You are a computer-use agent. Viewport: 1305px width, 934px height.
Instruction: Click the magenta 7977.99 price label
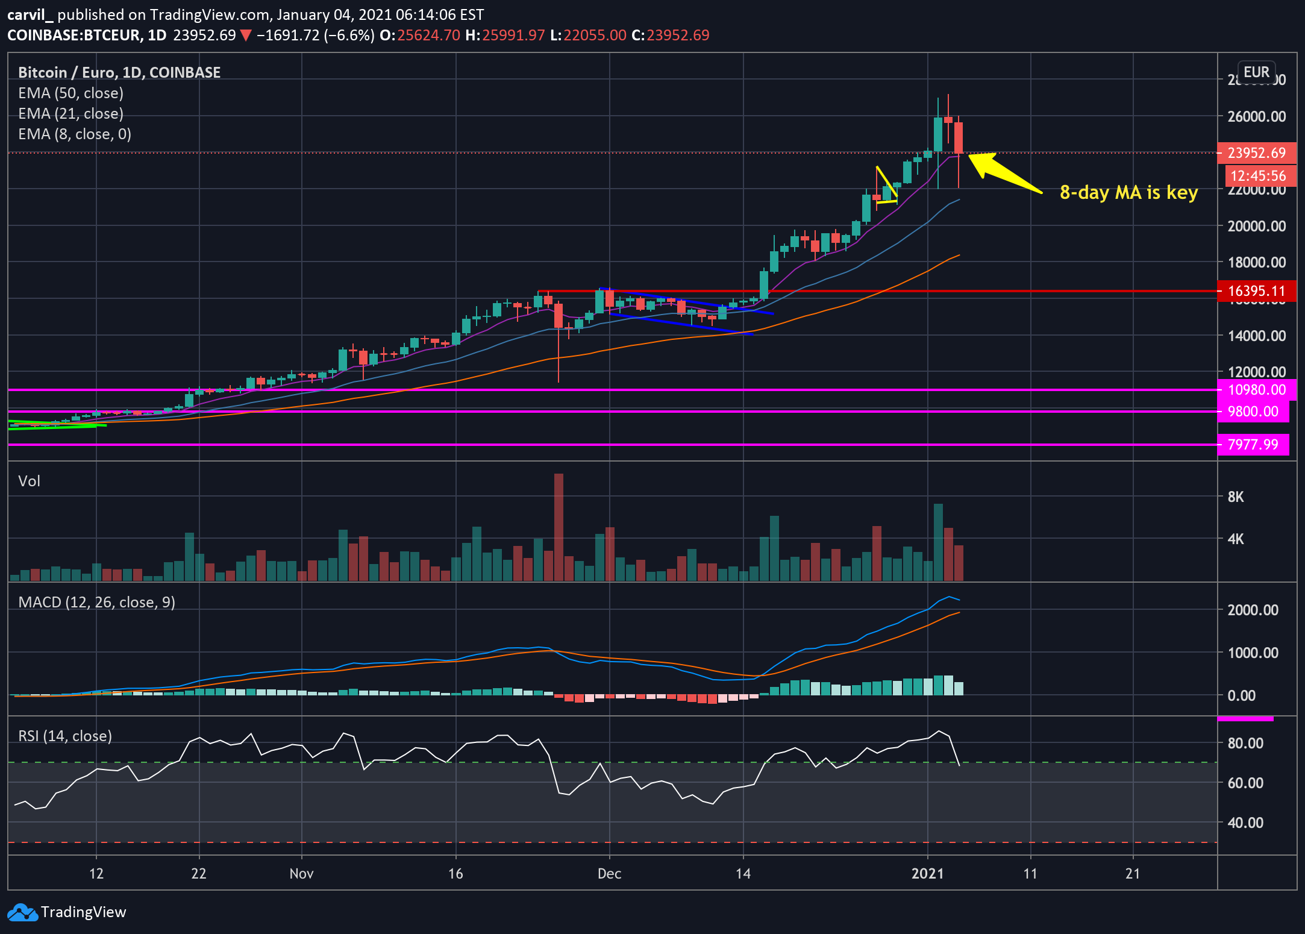point(1253,445)
